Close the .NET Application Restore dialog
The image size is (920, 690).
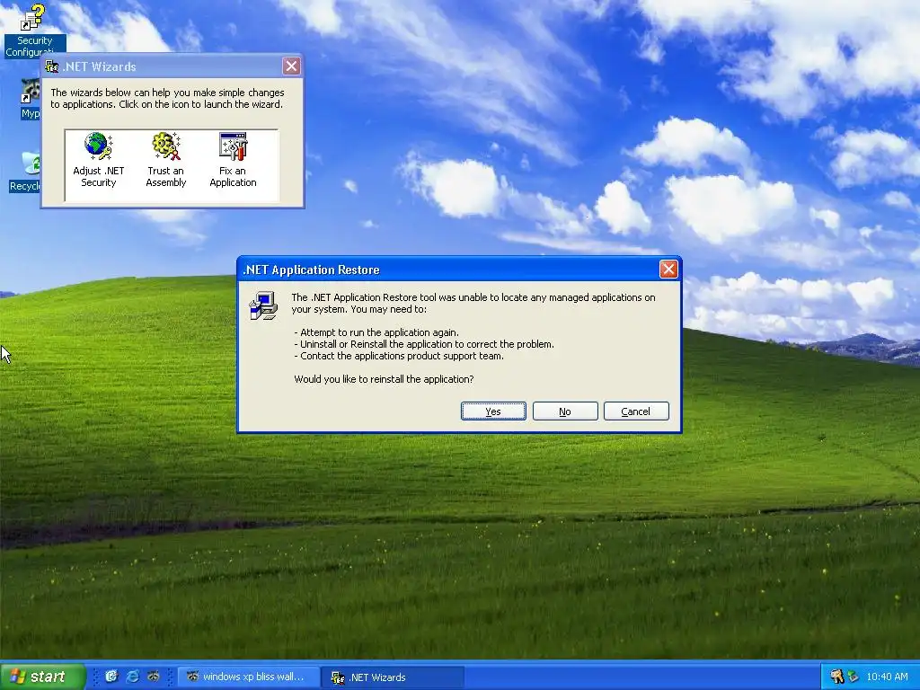668,270
